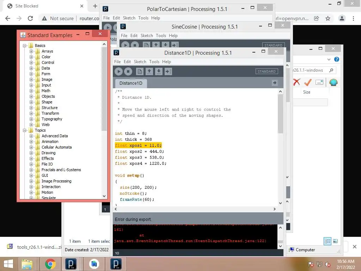Open tab menu arrow in Distance1D
Screen dimensions: 361x271
(x=274, y=83)
